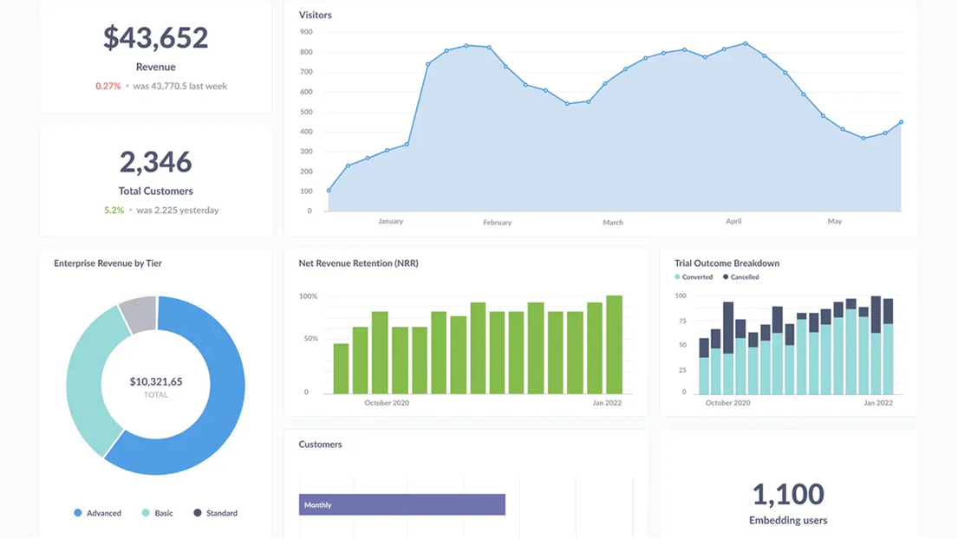Click the first data point on Visitors line
The height and width of the screenshot is (539, 958).
pos(329,191)
